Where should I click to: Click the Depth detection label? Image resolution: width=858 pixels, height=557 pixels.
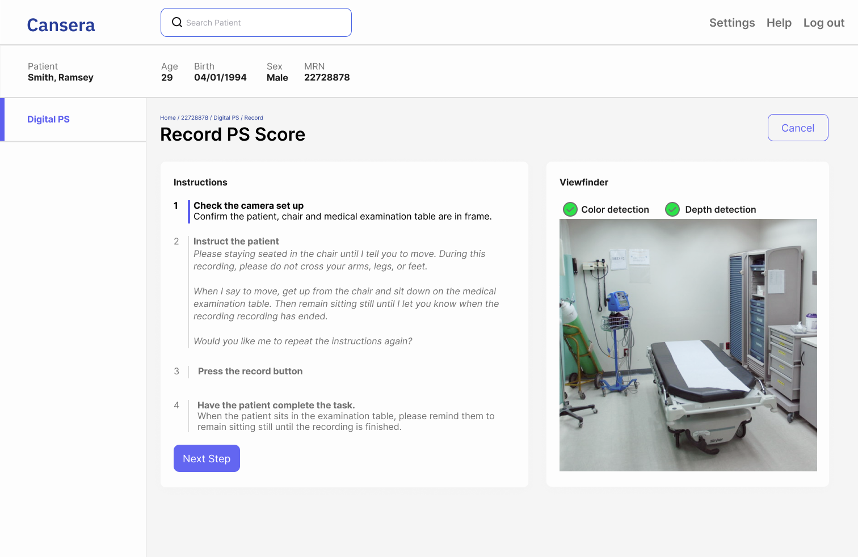721,209
